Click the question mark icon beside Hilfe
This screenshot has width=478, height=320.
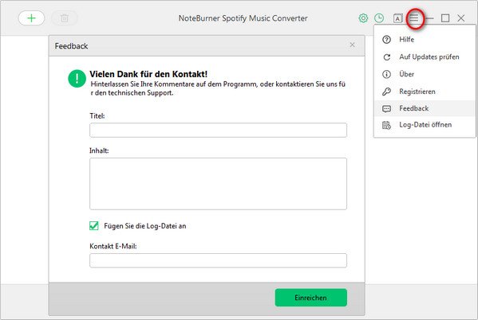pos(386,40)
